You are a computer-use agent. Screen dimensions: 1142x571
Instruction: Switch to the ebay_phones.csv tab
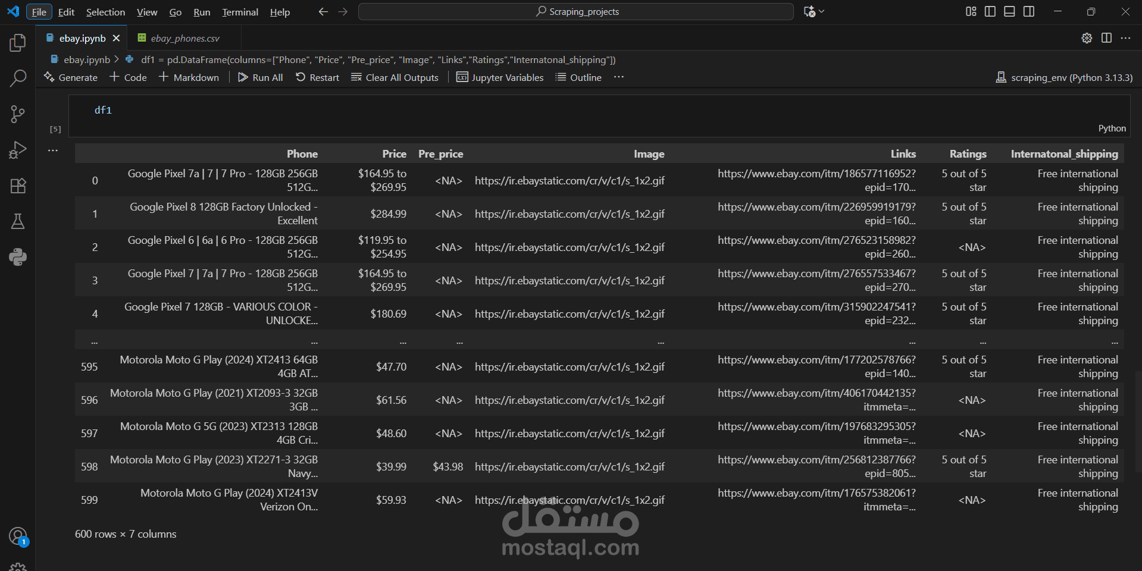[184, 38]
